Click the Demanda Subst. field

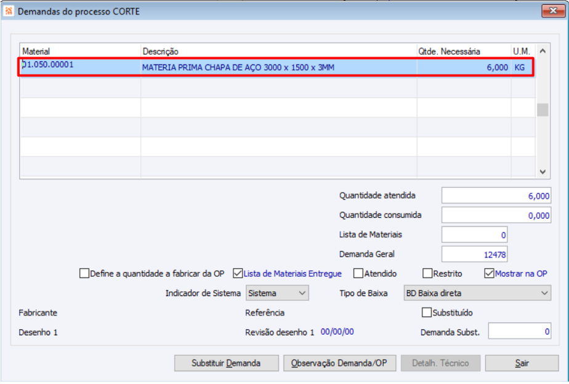(x=520, y=332)
